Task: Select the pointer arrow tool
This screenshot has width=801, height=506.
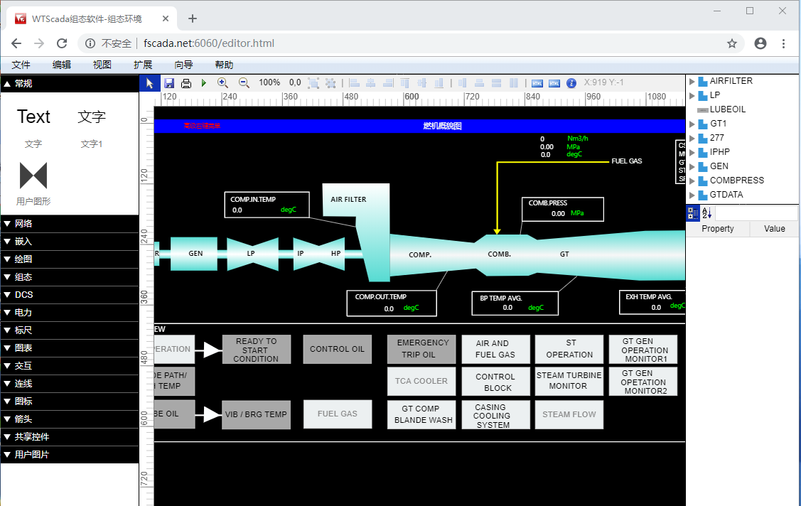Action: [x=149, y=83]
